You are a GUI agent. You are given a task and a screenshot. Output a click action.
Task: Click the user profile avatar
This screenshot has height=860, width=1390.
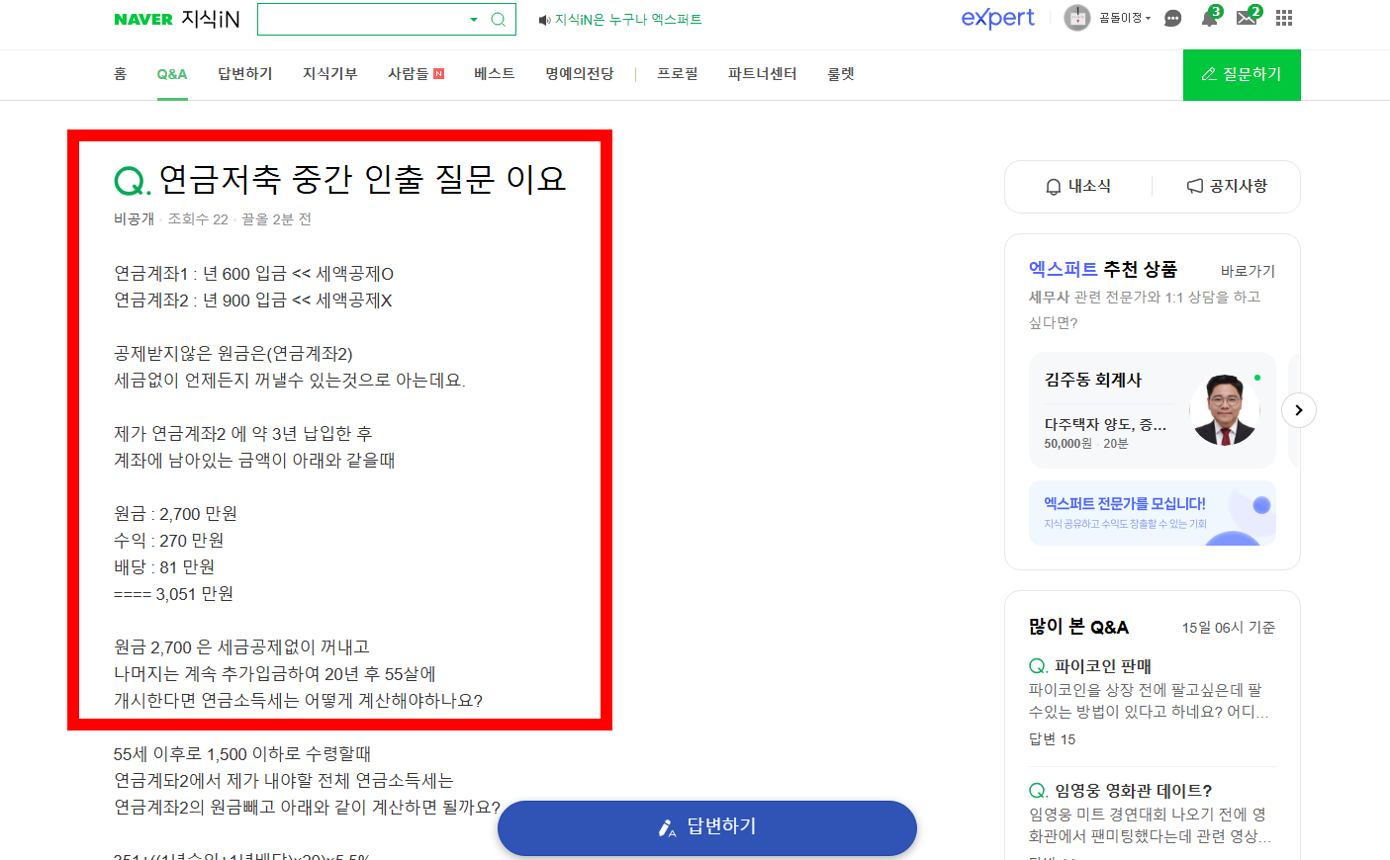pyautogui.click(x=1076, y=18)
